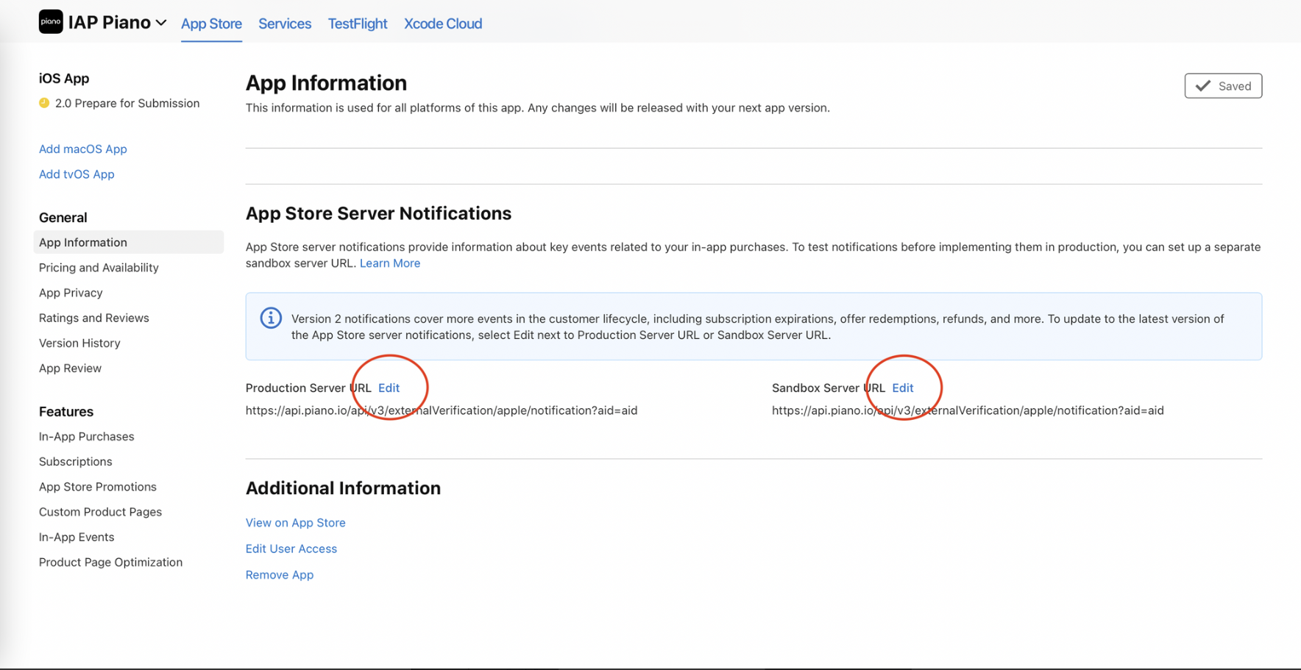The height and width of the screenshot is (670, 1301).
Task: Edit the Sandbox Server URL
Action: 903,388
